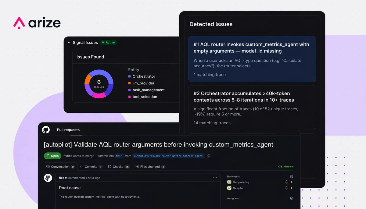Select the Orchestrator legend color square
366x209 pixels.
pos(130,76)
